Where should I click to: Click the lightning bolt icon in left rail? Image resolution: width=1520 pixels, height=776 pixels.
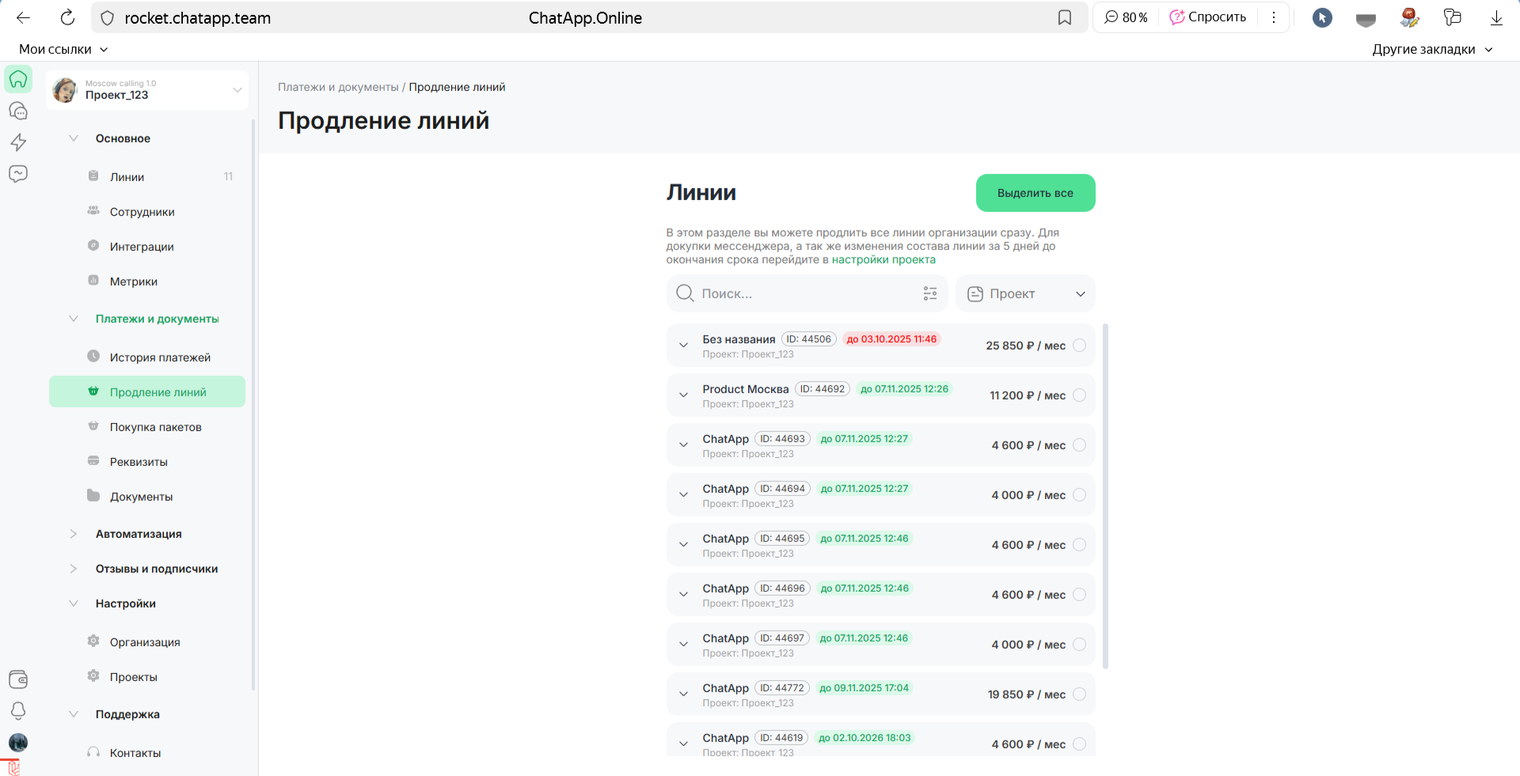tap(18, 142)
